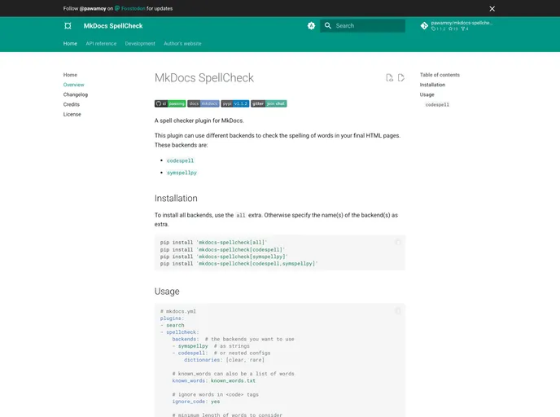This screenshot has height=417, width=560.
Task: Jump to Usage in table of contents
Action: tap(427, 94)
